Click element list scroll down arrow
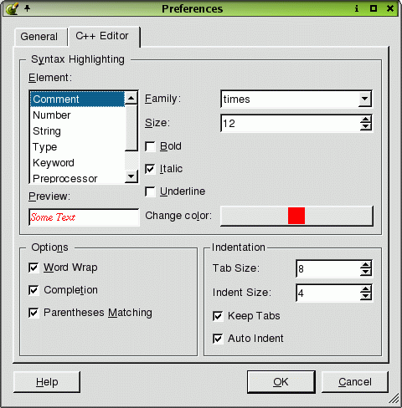 [x=131, y=176]
